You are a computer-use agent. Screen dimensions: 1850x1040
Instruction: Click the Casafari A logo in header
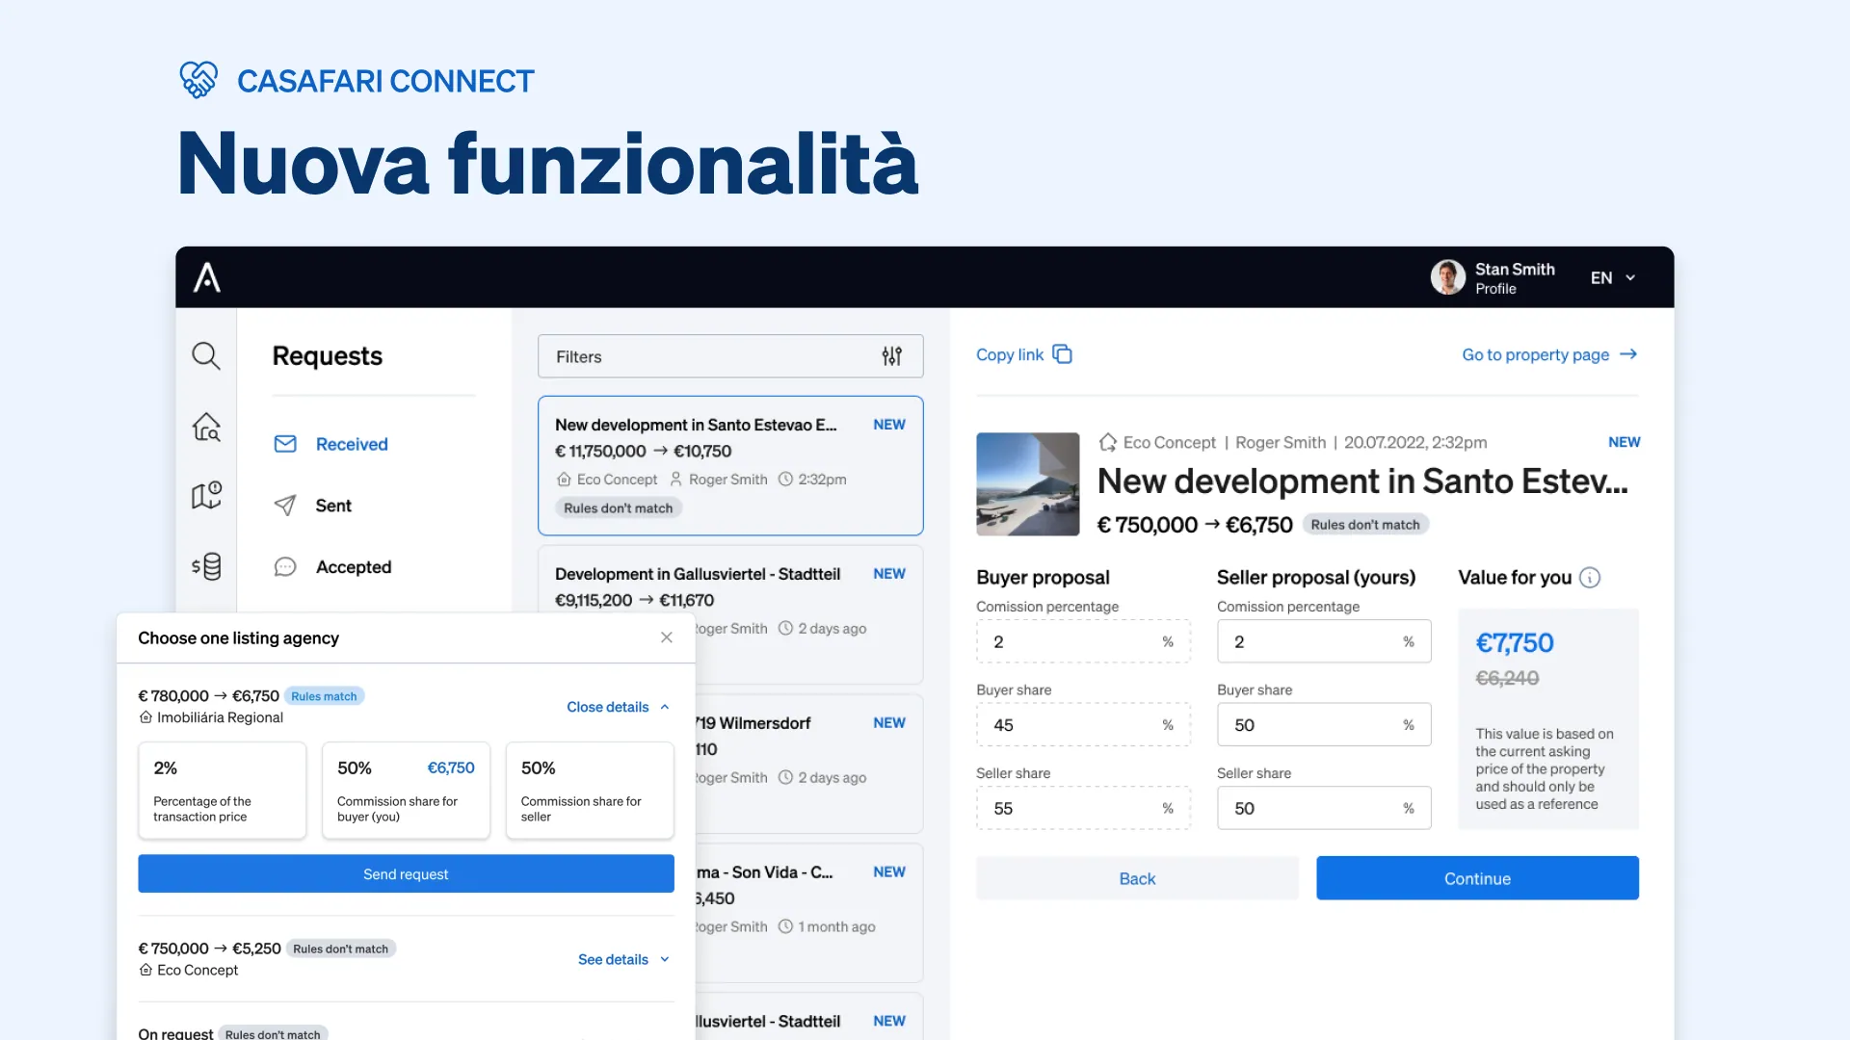click(207, 277)
